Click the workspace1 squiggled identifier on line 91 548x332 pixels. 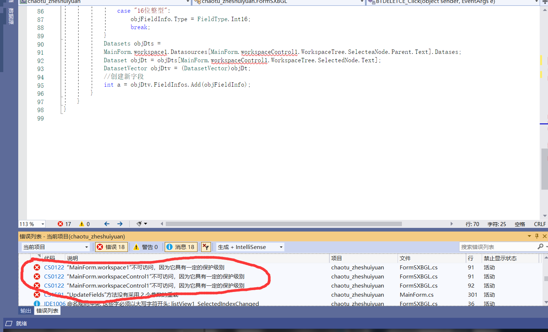tap(150, 52)
